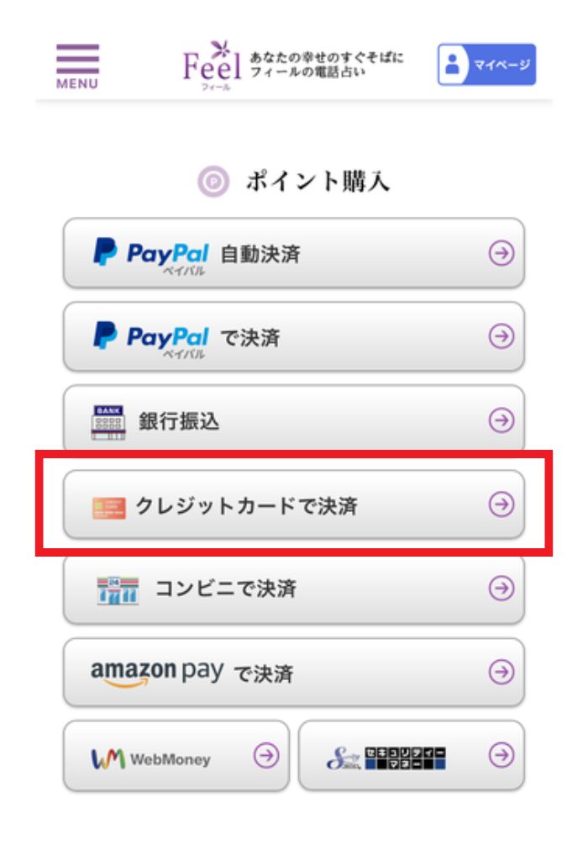This screenshot has height=861, width=588.
Task: Click the Feel logo
Action: [x=212, y=66]
